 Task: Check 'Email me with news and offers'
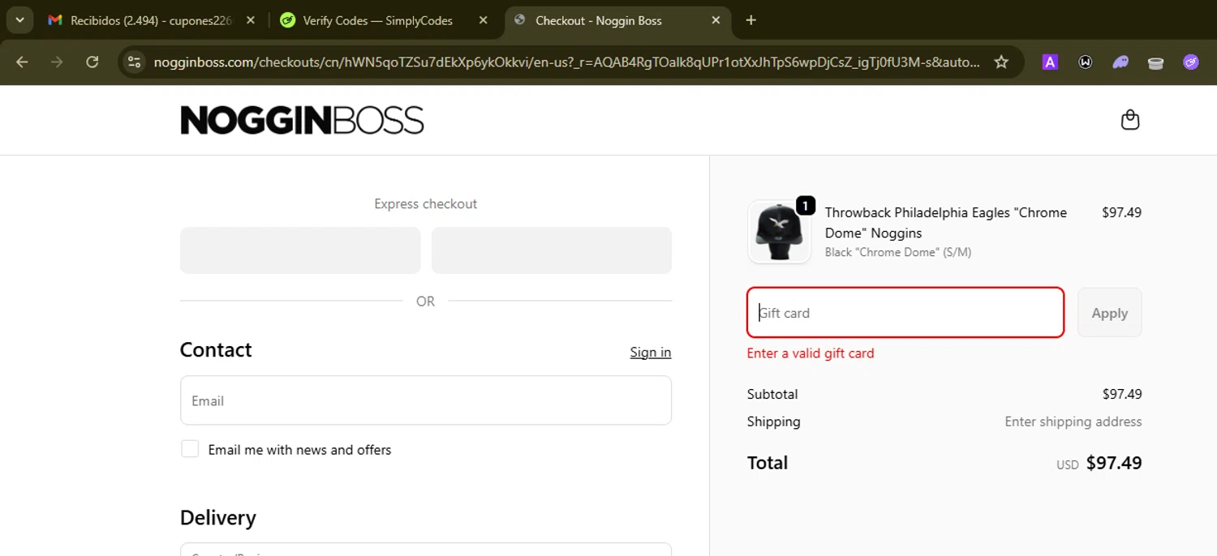pos(190,449)
